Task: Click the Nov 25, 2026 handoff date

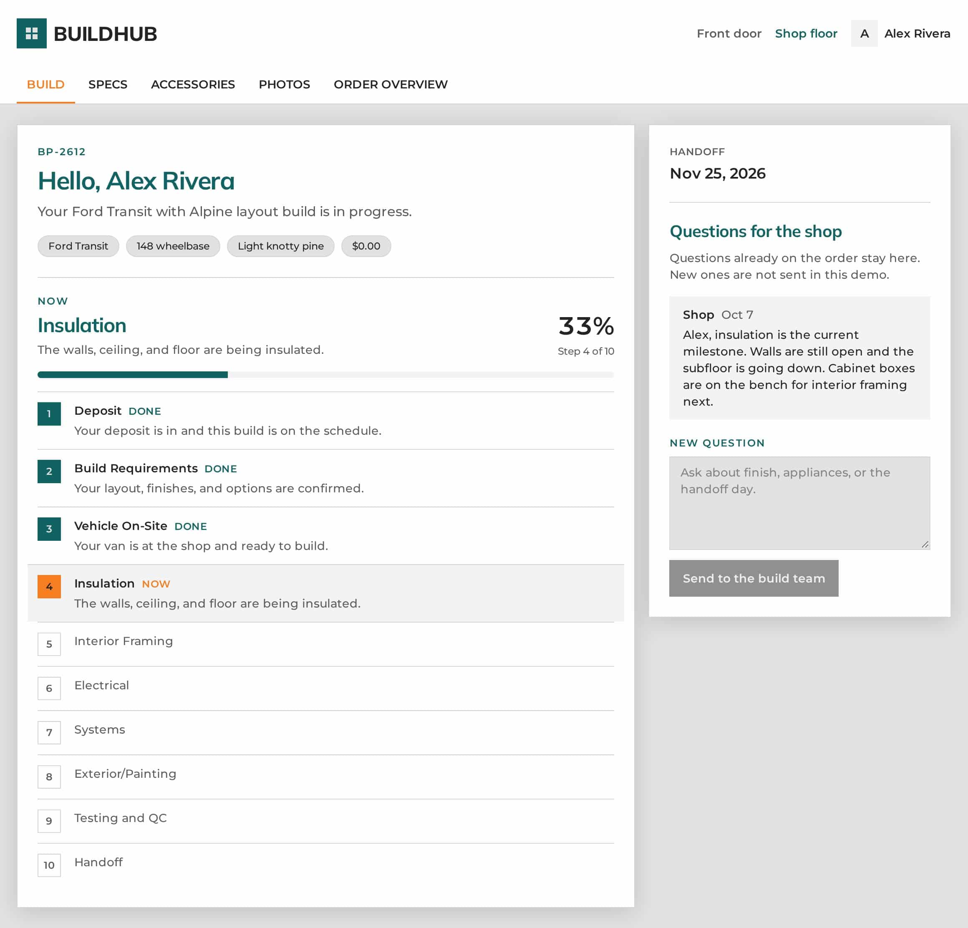Action: pyautogui.click(x=717, y=173)
